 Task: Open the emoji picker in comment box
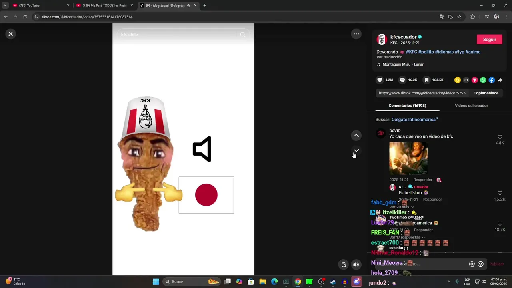click(x=480, y=264)
